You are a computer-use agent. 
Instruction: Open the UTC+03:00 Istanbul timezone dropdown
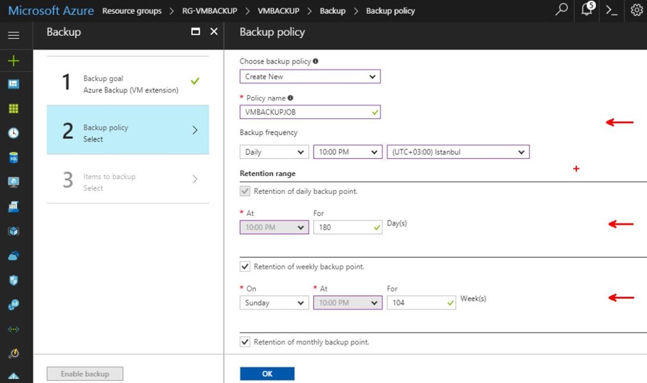pos(458,152)
